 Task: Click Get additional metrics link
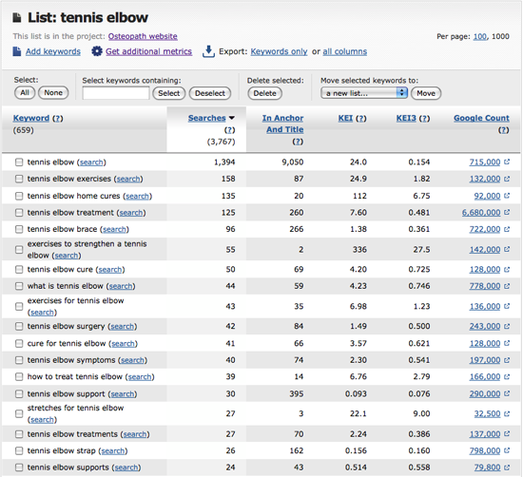pyautogui.click(x=148, y=51)
